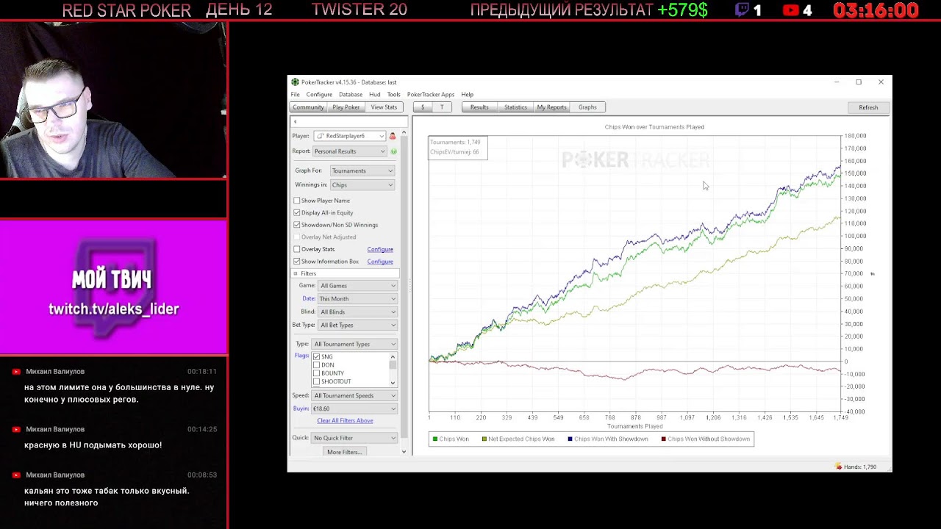Click the green Chips Won legend swatch
Viewport: 941px width, 529px height.
click(435, 439)
